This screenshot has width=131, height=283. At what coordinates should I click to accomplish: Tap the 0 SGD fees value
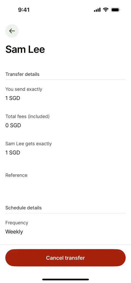click(13, 125)
